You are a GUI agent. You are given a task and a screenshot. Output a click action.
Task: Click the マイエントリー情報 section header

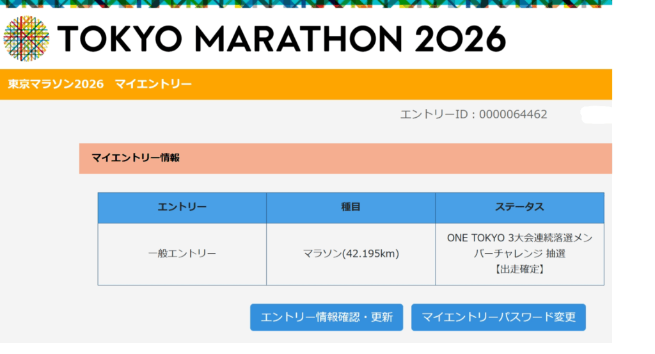[135, 157]
